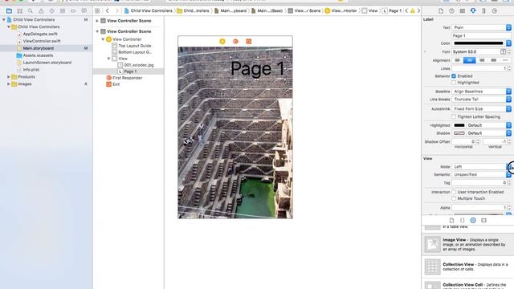Set text alignment to left
The height and width of the screenshot is (289, 514).
coord(457,60)
